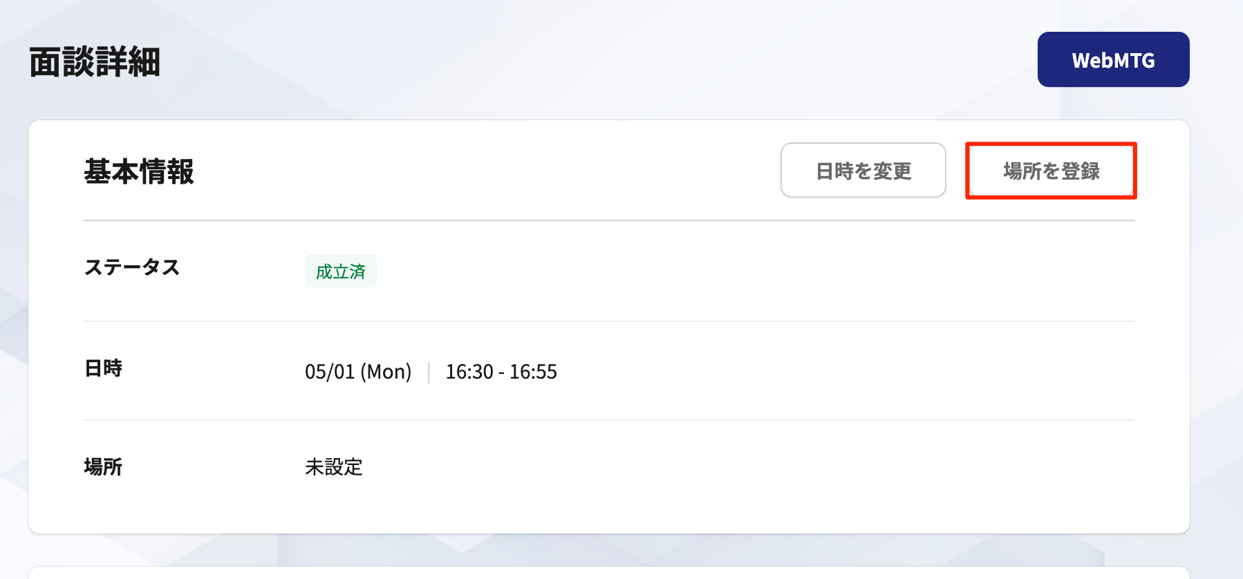The image size is (1243, 579).
Task: Click the 面談詳細 page title
Action: coord(95,62)
